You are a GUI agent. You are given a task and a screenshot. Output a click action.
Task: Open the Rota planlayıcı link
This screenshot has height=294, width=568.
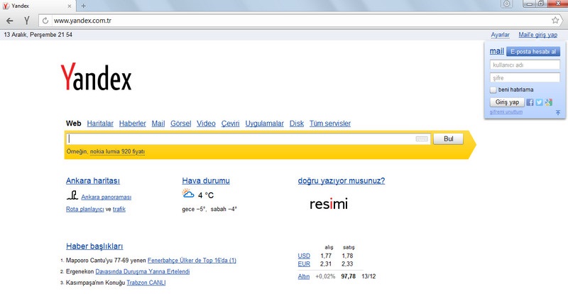click(x=84, y=209)
